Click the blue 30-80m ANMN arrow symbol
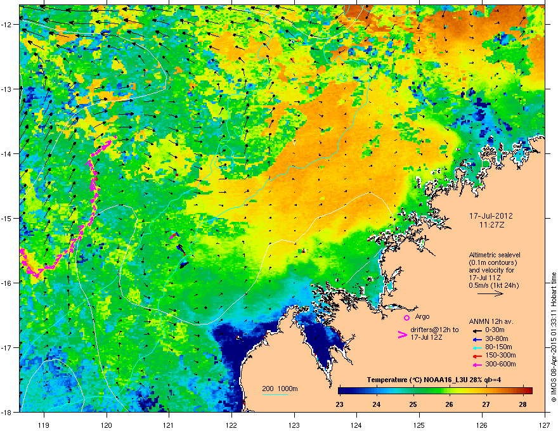This screenshot has height=431, width=558. pyautogui.click(x=477, y=339)
